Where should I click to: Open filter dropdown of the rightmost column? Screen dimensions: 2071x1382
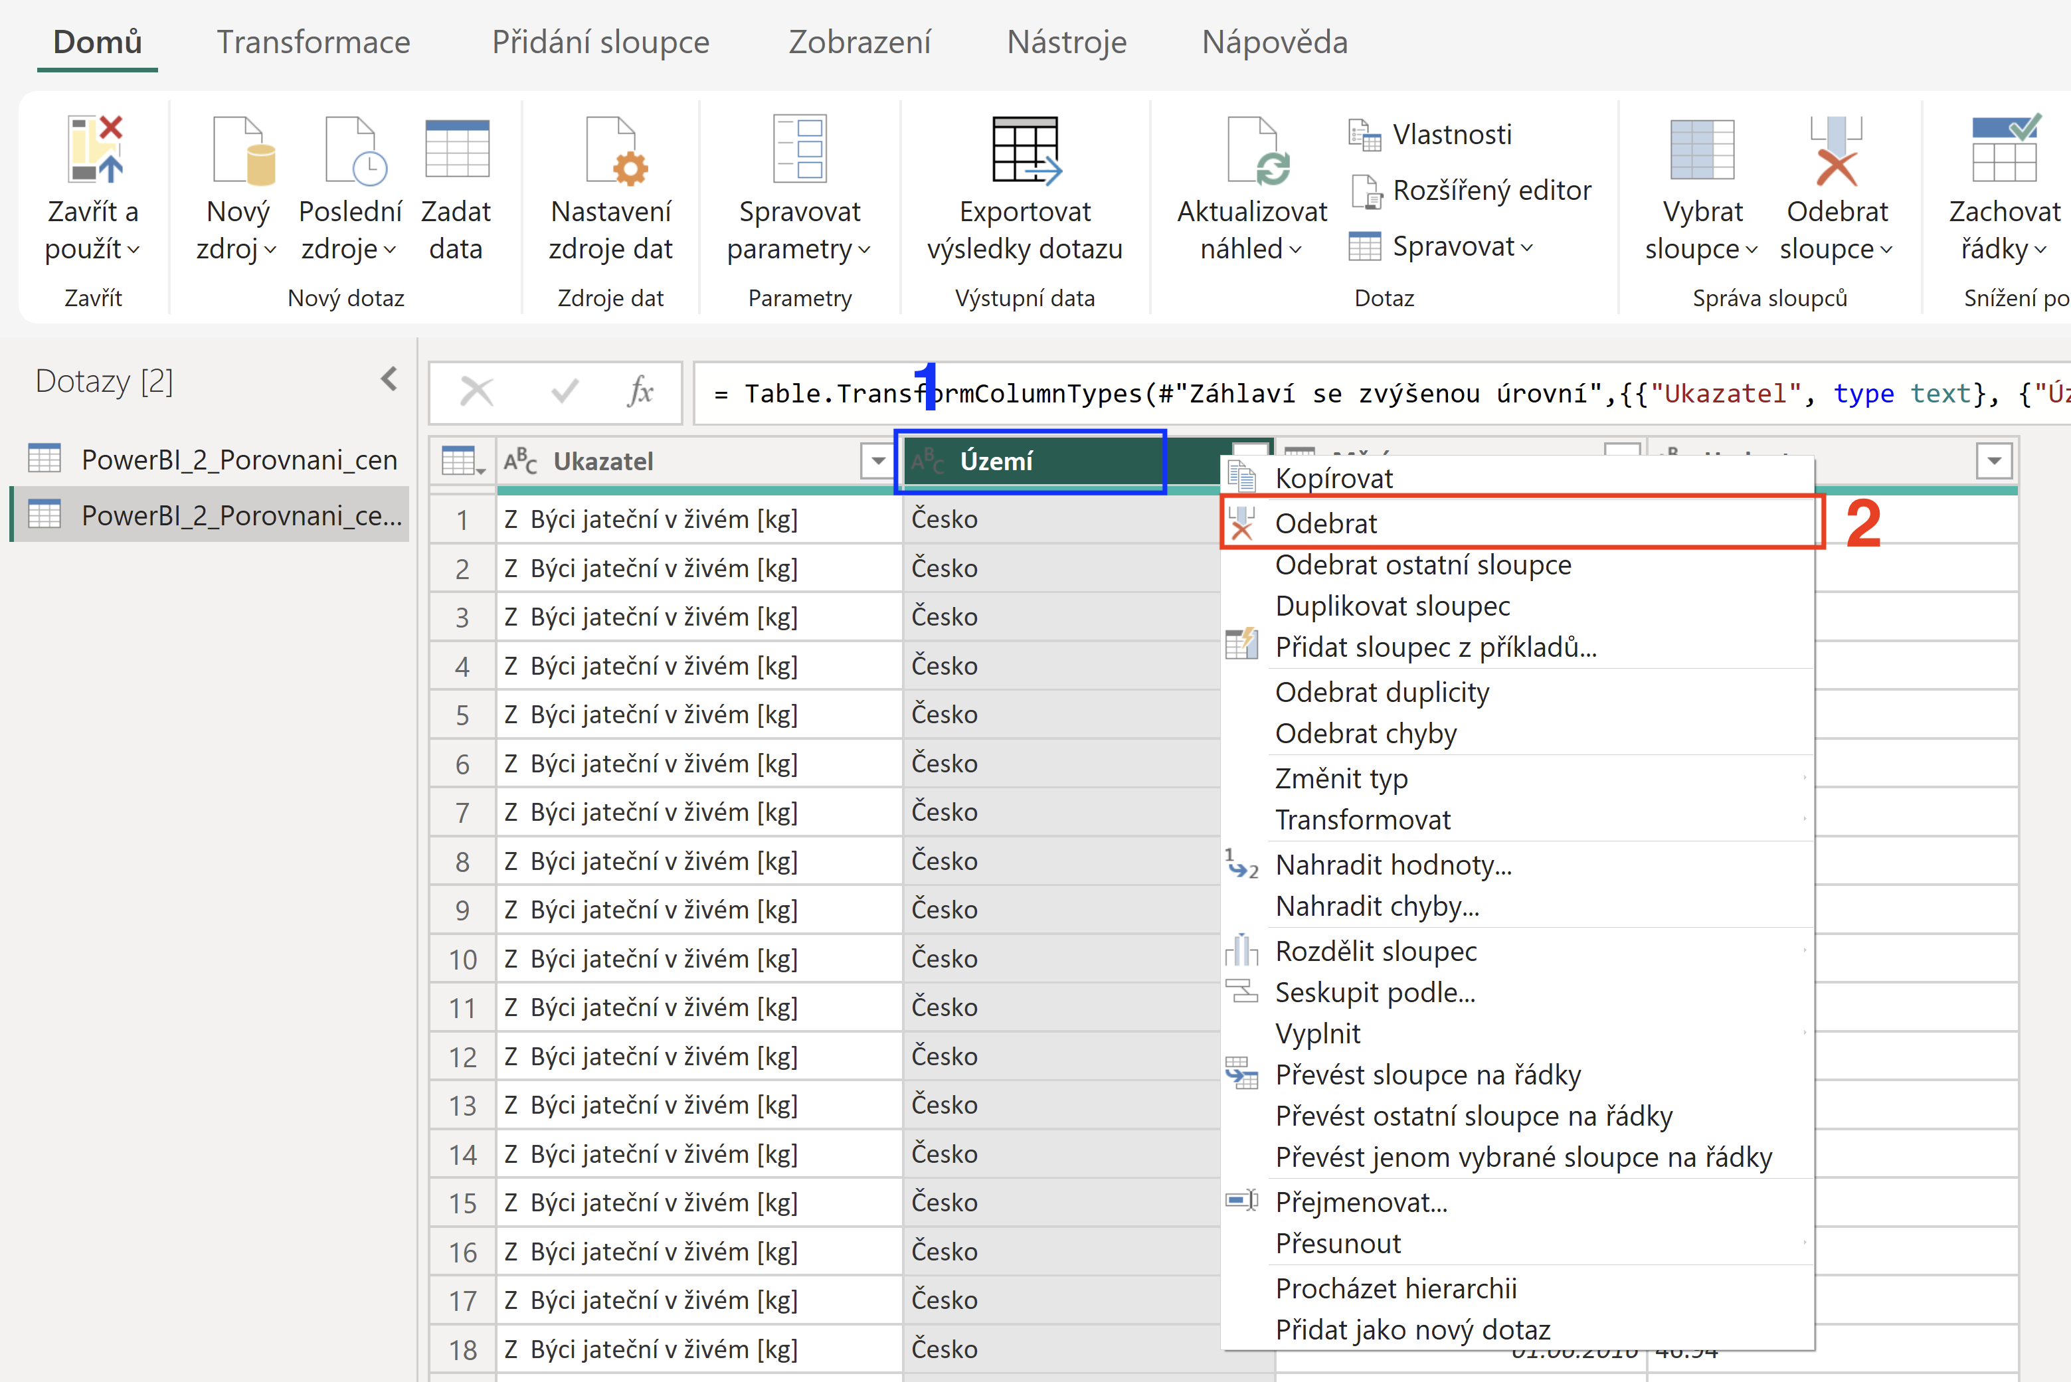(1995, 461)
